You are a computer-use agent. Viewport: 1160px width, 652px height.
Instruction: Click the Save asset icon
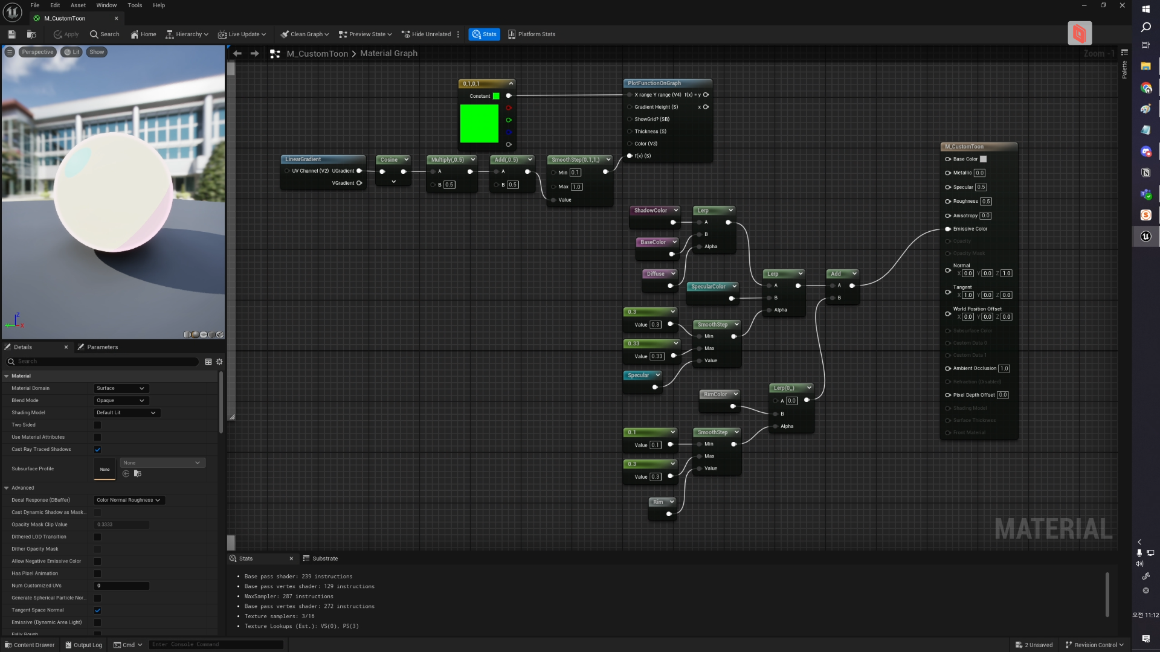(x=11, y=34)
